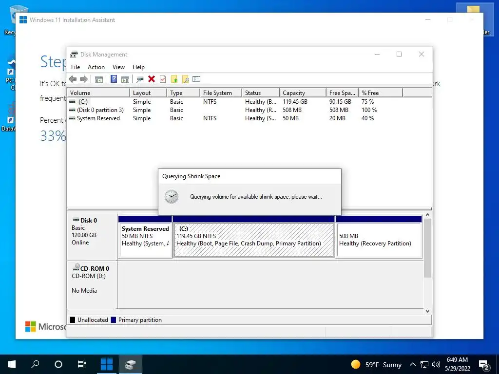Click the blue Primary partition legend swatch
Image resolution: width=499 pixels, height=374 pixels.
click(113, 320)
